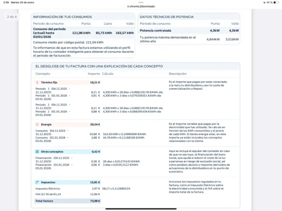Select calculation '324,50 kWh x 0,10990000 €/kWh'
The height and width of the screenshot is (211, 282).
[x=125, y=134]
